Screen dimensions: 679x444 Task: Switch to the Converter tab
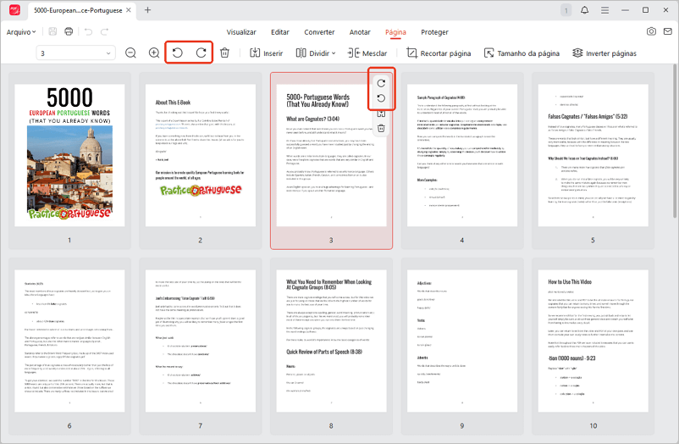coord(319,32)
